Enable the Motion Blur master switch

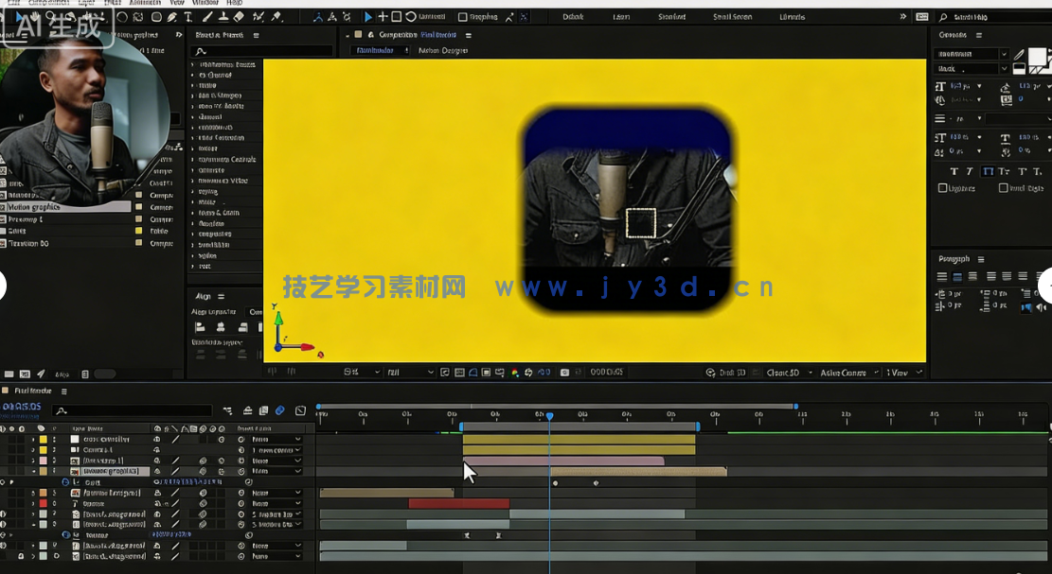pyautogui.click(x=280, y=412)
